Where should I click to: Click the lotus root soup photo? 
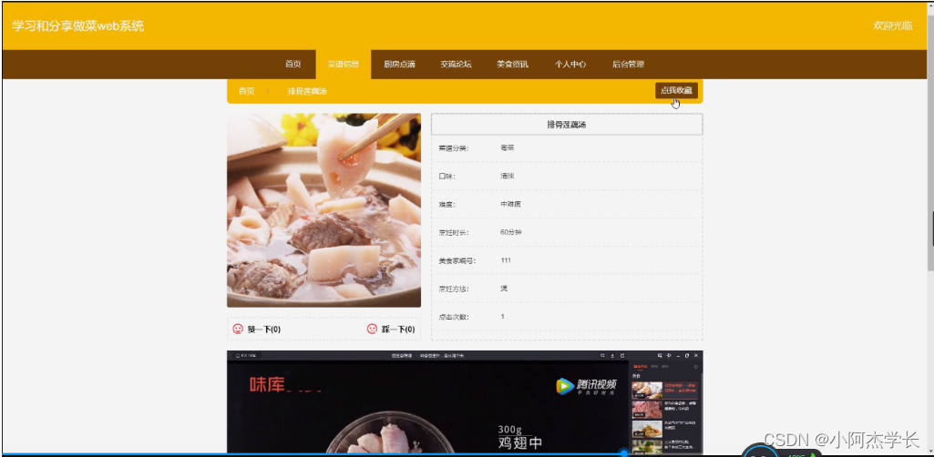(x=323, y=210)
